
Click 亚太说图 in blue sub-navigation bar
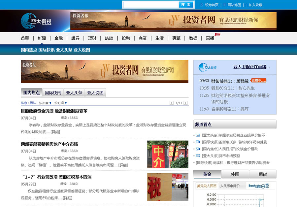pyautogui.click(x=82, y=50)
